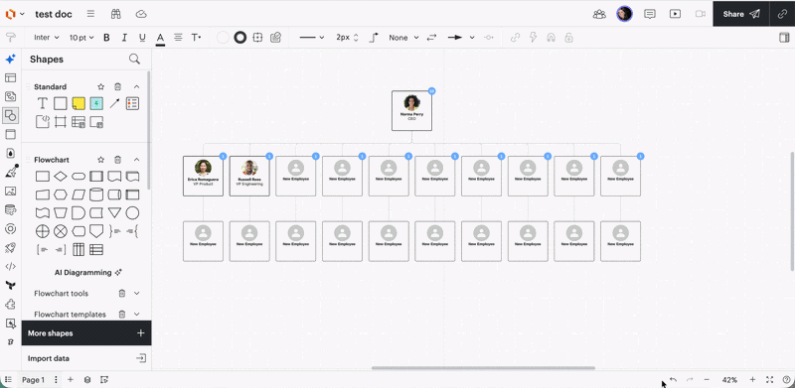Toggle underline formatting

click(142, 38)
